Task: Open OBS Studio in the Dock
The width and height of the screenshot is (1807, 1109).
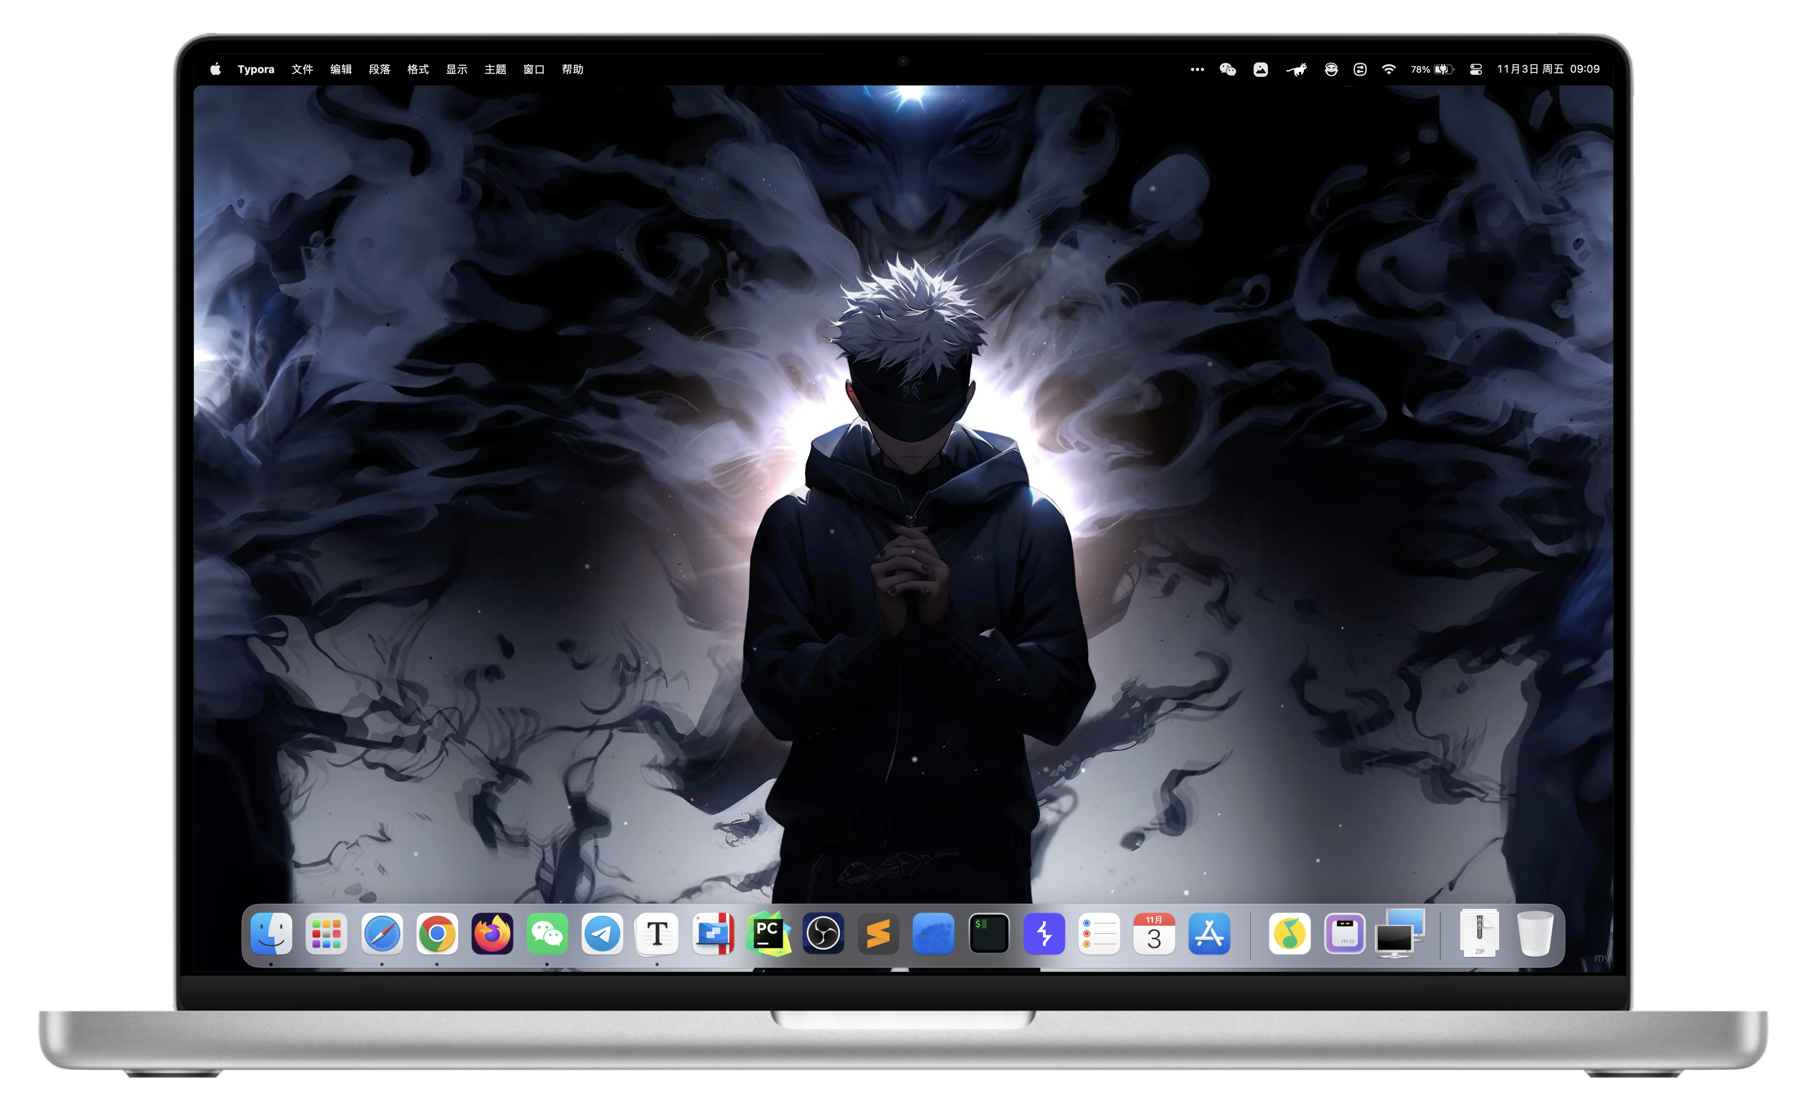Action: pos(823,934)
